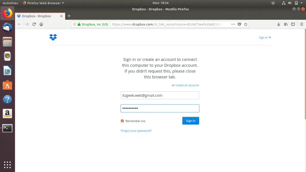The height and width of the screenshot is (172, 306).
Task: Click the Remember me label text
Action: pyautogui.click(x=135, y=121)
